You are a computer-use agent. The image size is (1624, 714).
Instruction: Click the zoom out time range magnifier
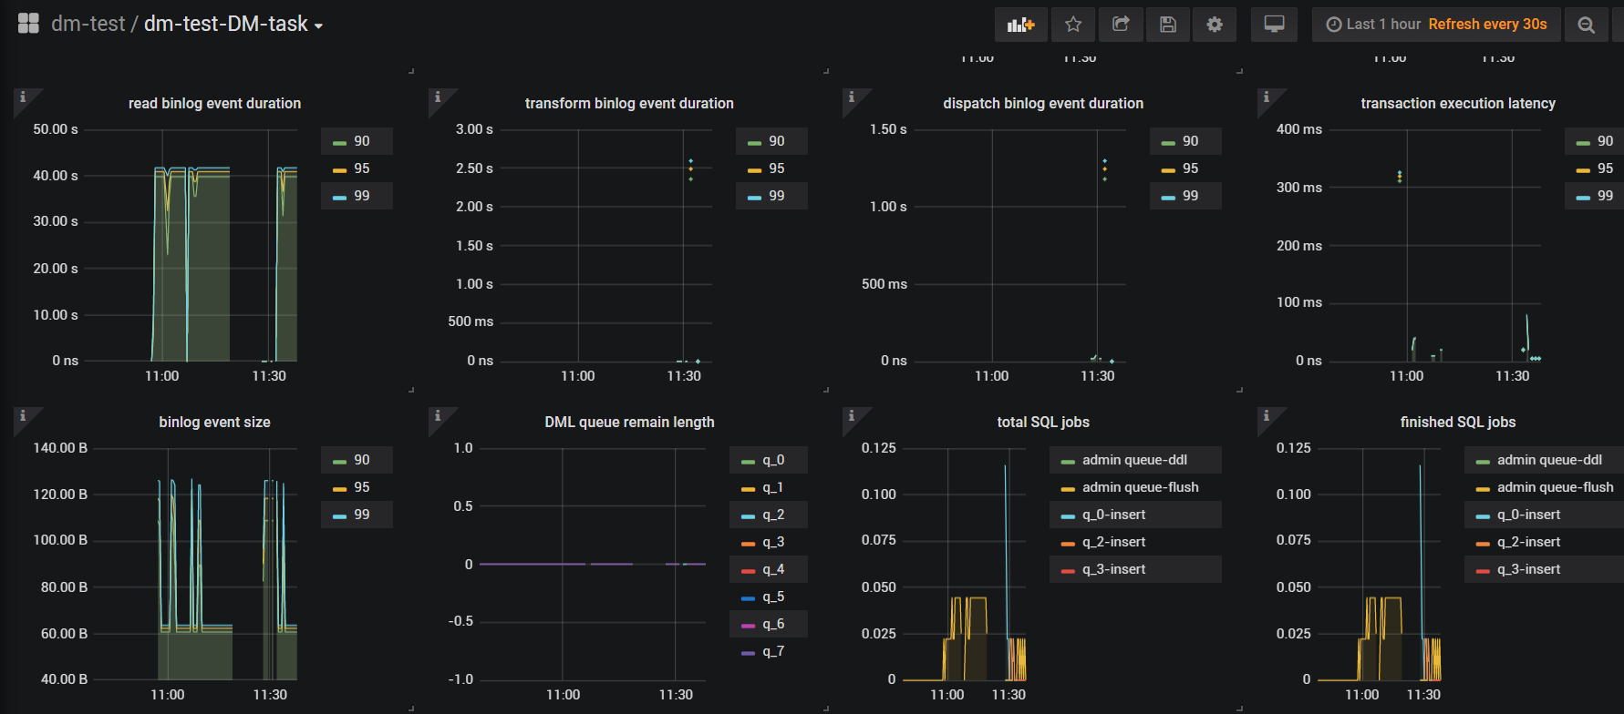coord(1587,25)
